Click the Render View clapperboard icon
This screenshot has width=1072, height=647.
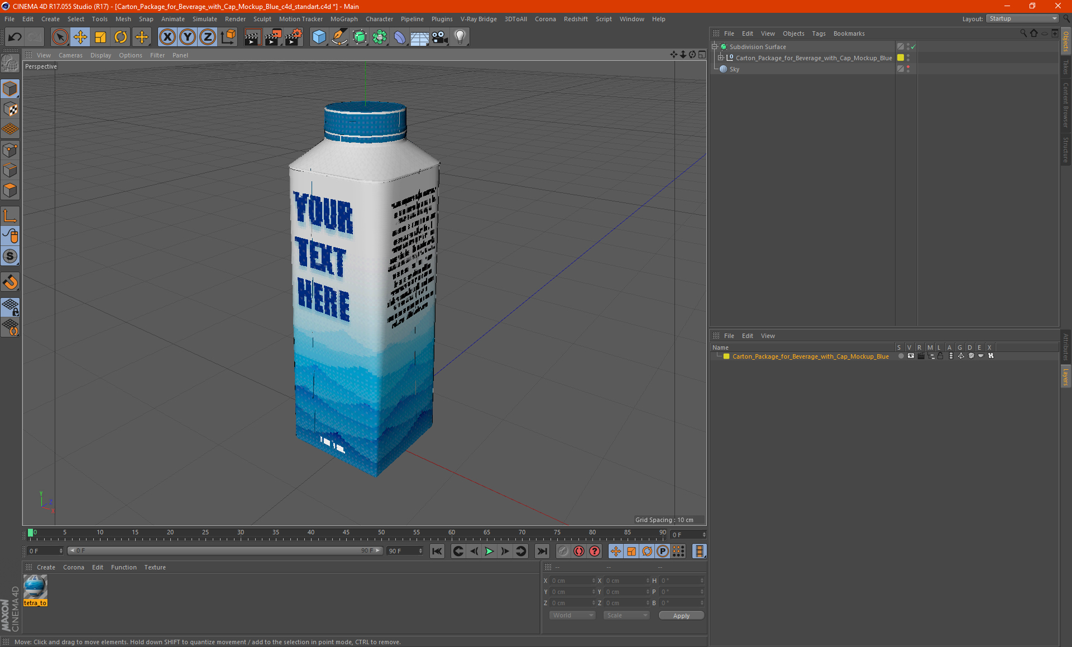click(x=252, y=37)
